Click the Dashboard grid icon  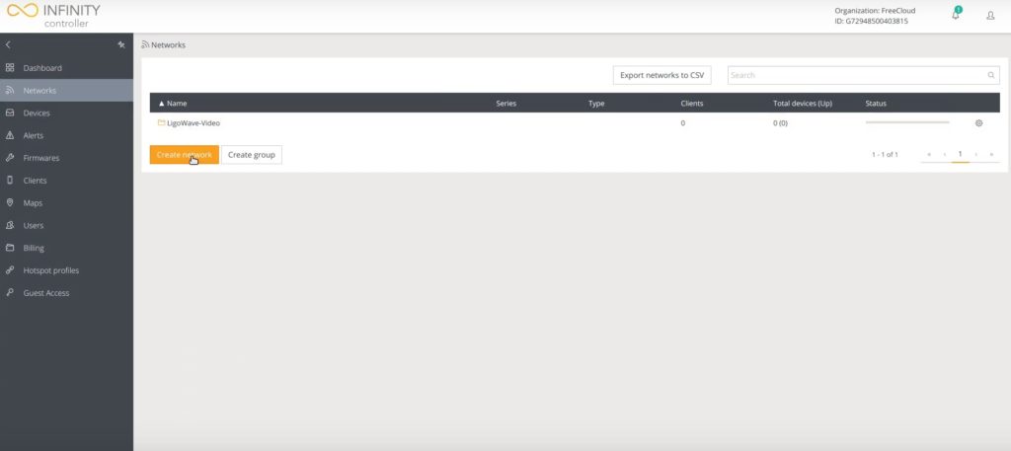click(x=10, y=68)
